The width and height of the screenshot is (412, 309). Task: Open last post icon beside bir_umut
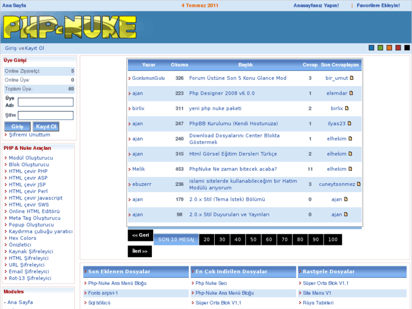352,78
